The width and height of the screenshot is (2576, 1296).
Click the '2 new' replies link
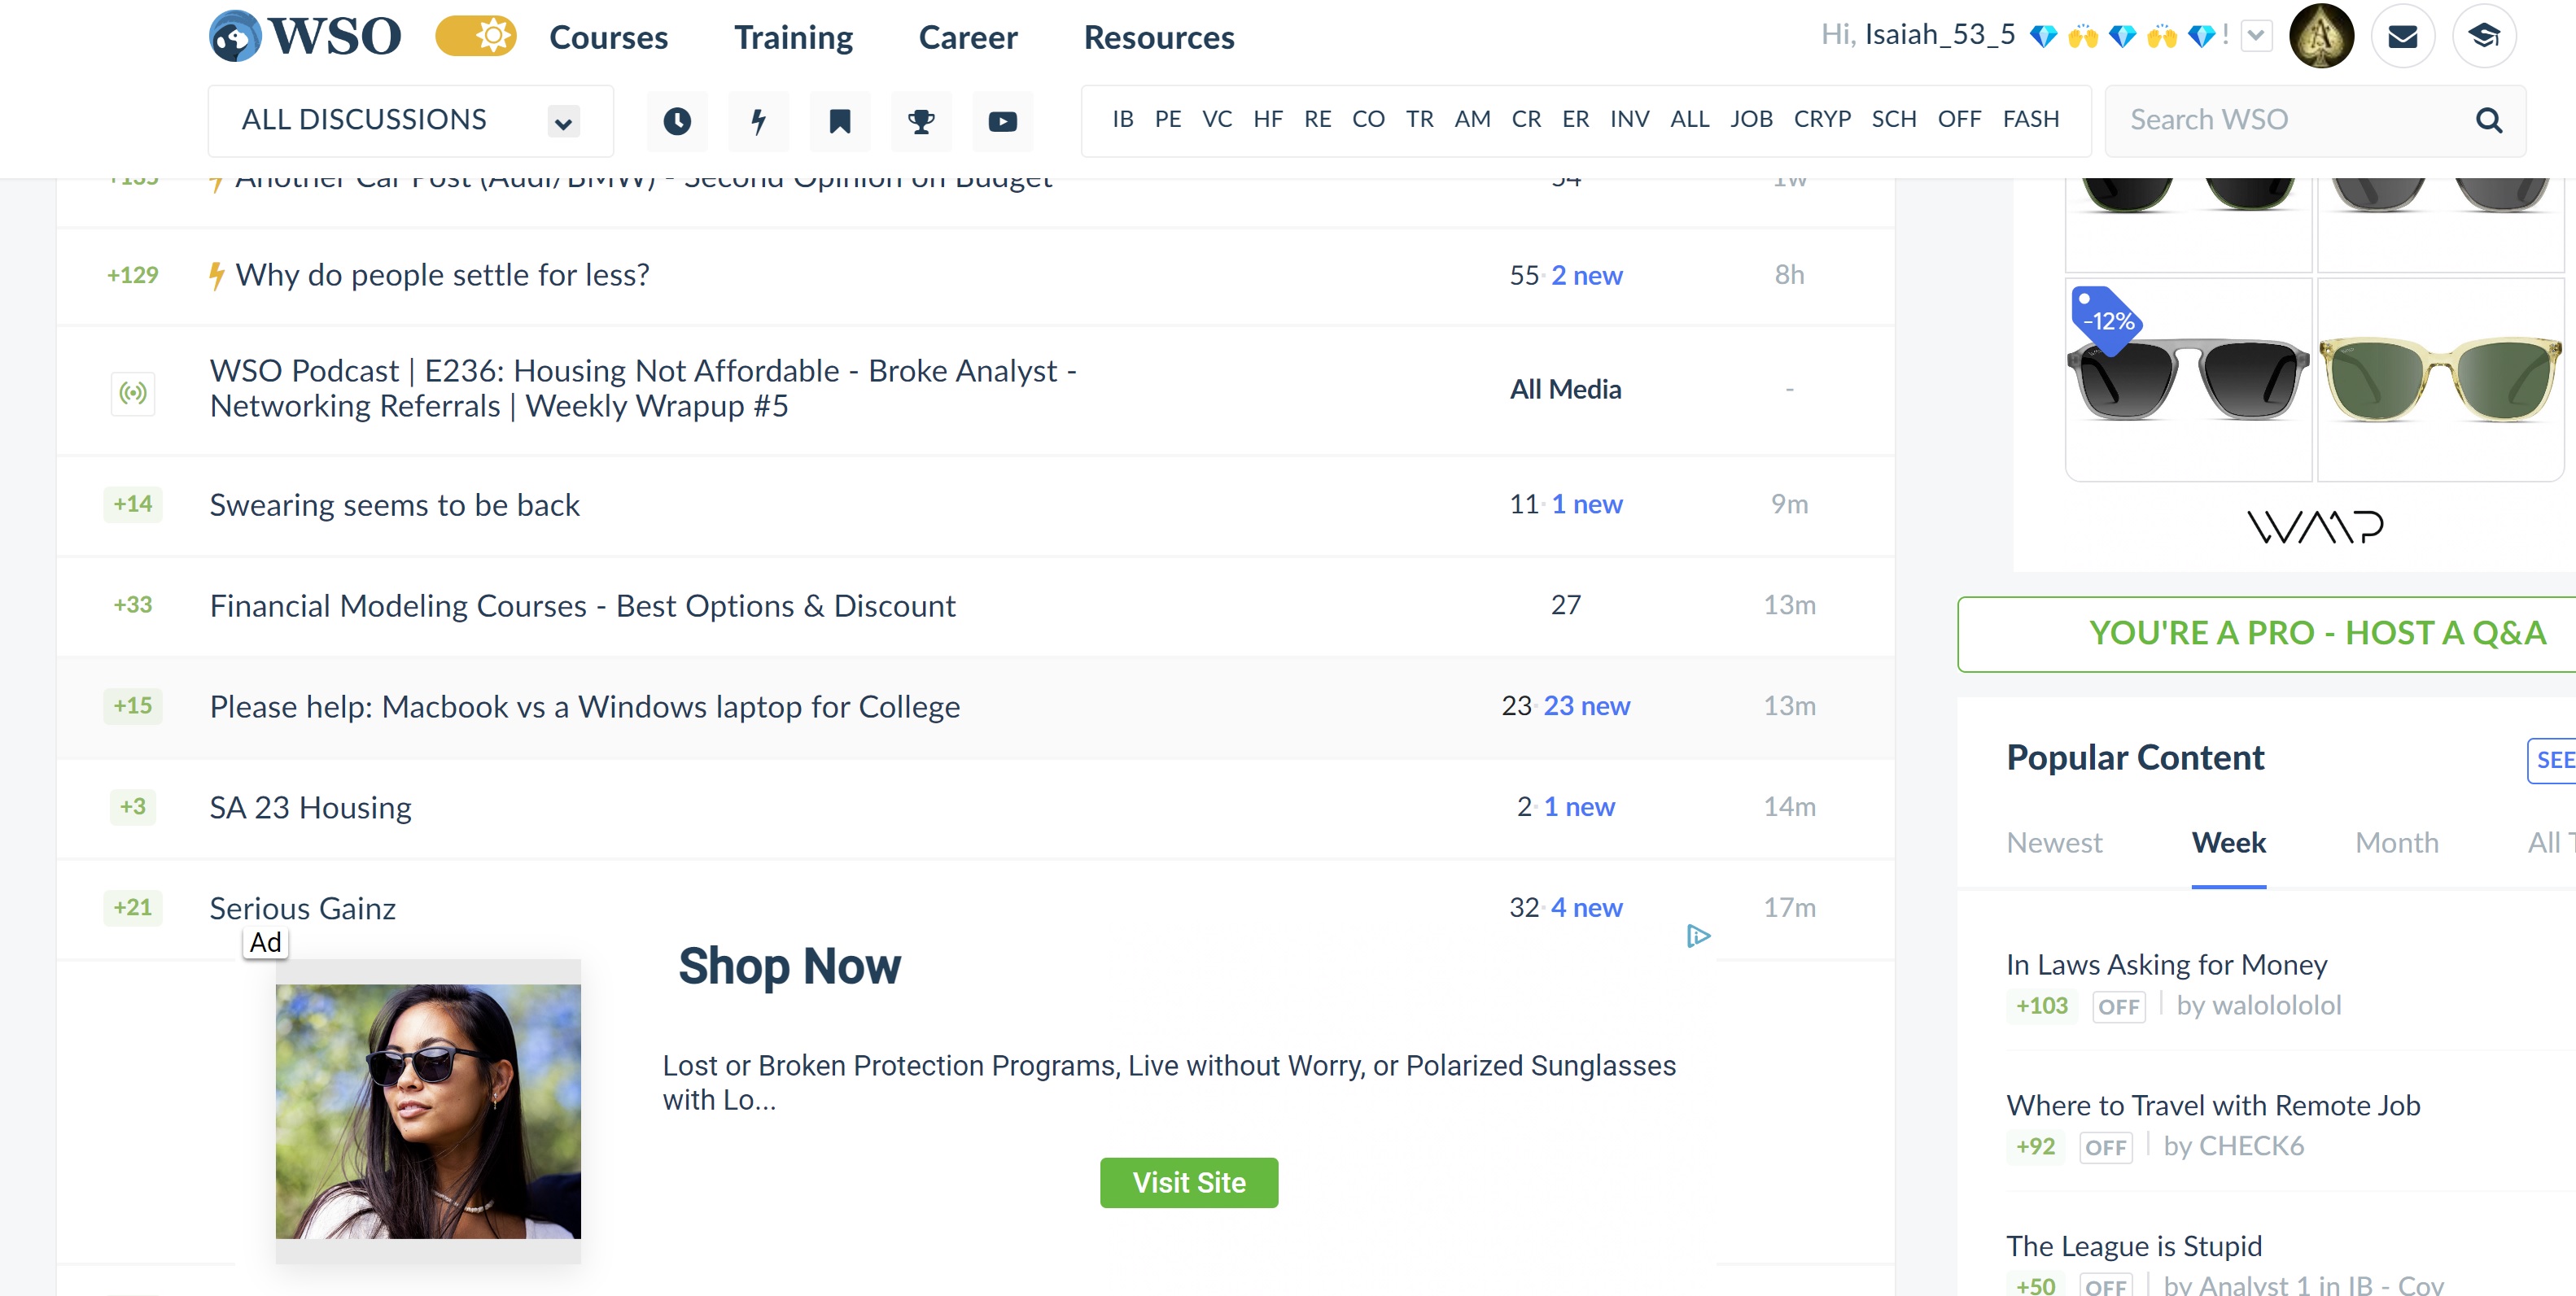click(1586, 275)
